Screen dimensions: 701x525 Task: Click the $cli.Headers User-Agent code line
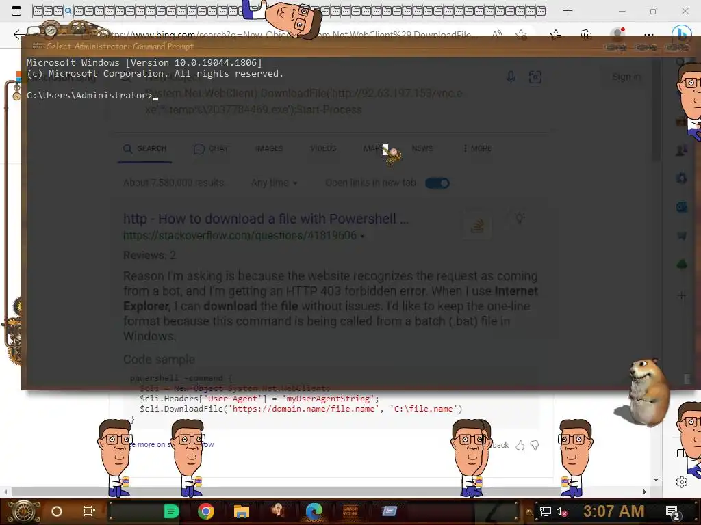tap(259, 399)
